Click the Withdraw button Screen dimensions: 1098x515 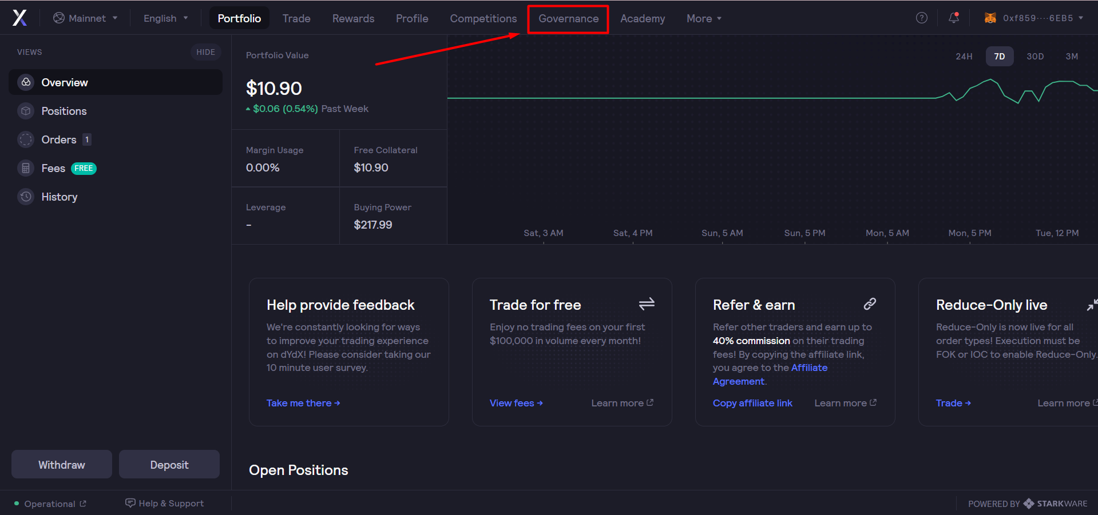[x=62, y=464]
